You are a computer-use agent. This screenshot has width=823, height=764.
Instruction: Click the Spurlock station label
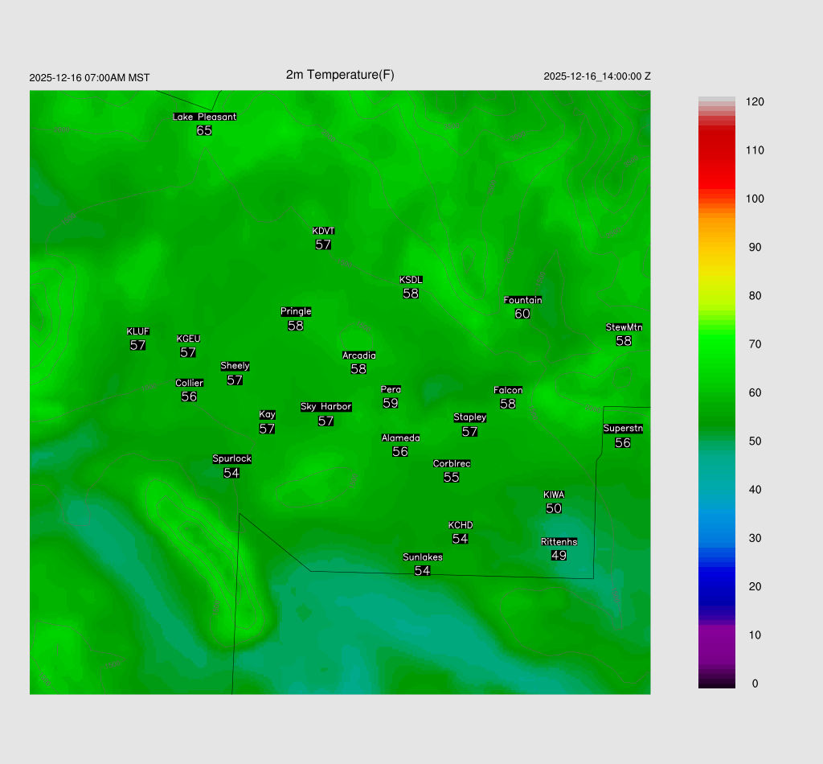click(x=231, y=459)
